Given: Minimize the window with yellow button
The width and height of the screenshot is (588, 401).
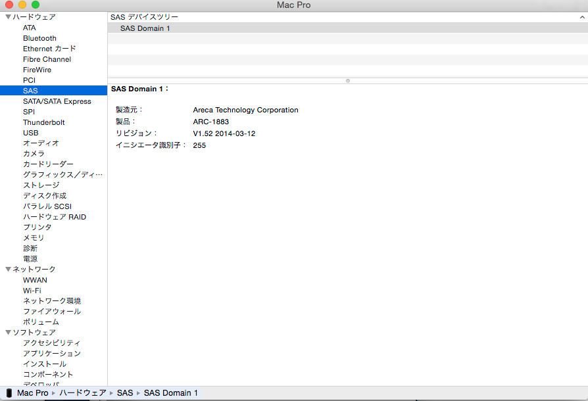Looking at the screenshot, I should pyautogui.click(x=22, y=5).
